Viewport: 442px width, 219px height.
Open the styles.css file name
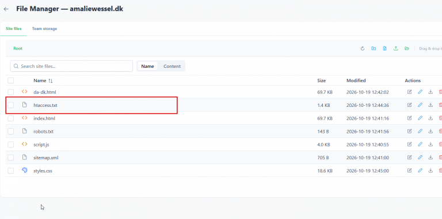43,171
